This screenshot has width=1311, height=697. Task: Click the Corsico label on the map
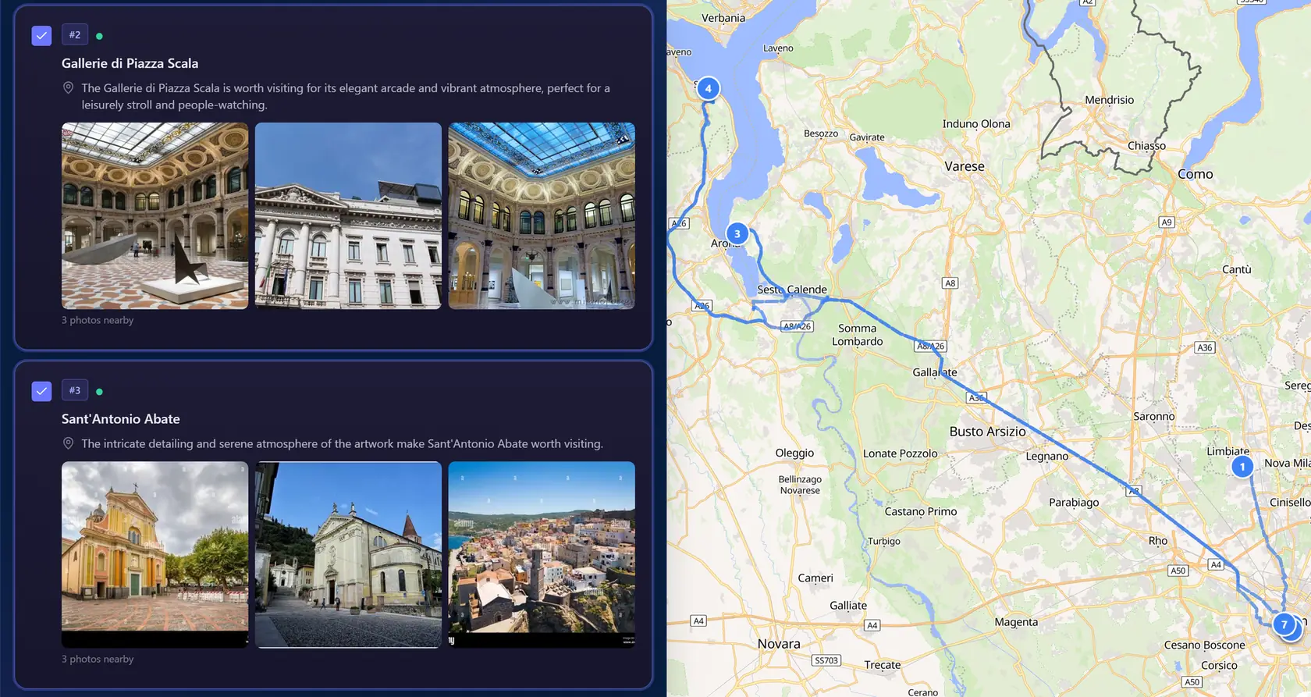[1219, 666]
